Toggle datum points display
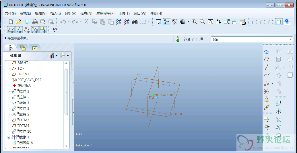This screenshot has width=297, height=153. pyautogui.click(x=27, y=30)
